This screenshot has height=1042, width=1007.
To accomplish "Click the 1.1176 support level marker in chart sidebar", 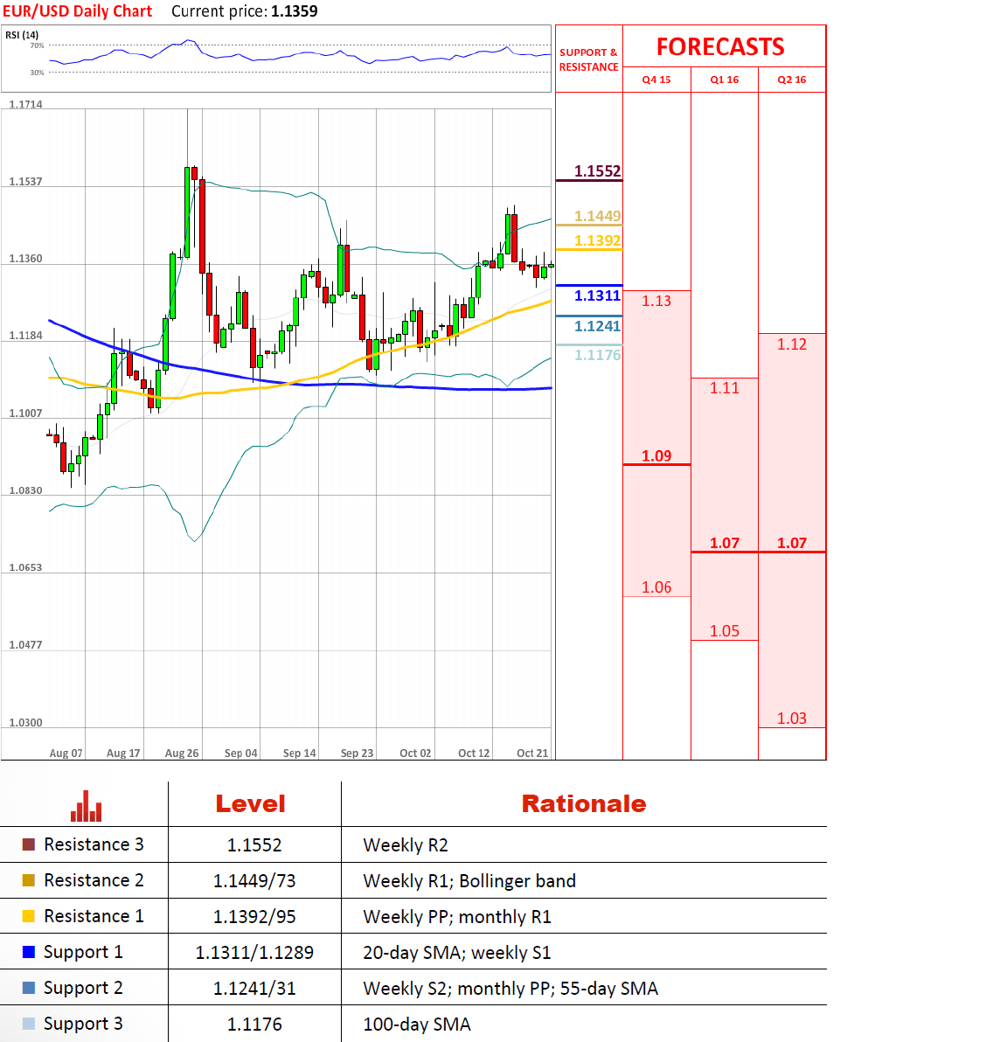I will tap(597, 355).
